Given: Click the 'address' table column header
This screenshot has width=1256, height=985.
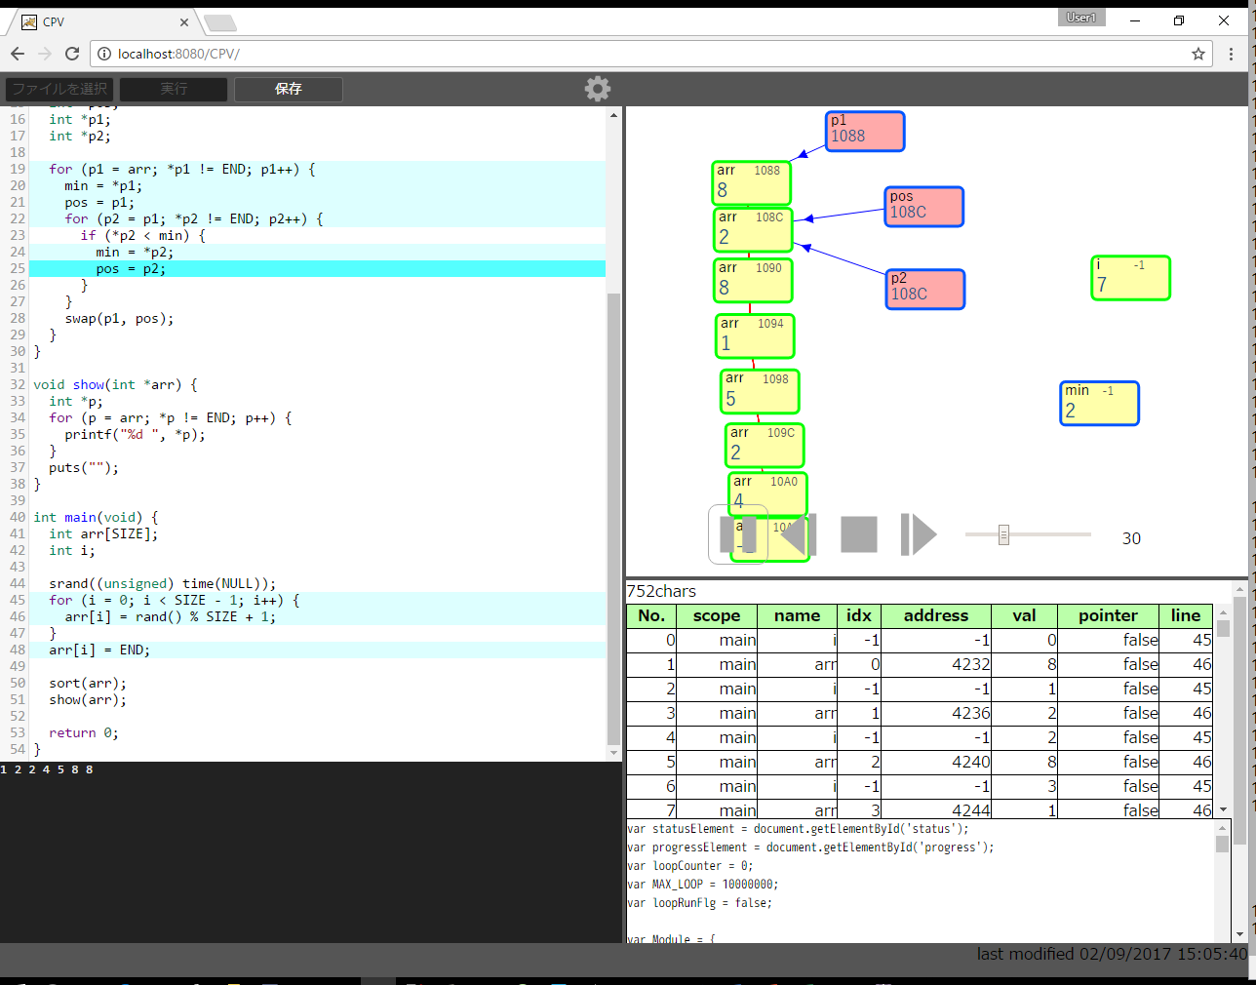Looking at the screenshot, I should [935, 615].
